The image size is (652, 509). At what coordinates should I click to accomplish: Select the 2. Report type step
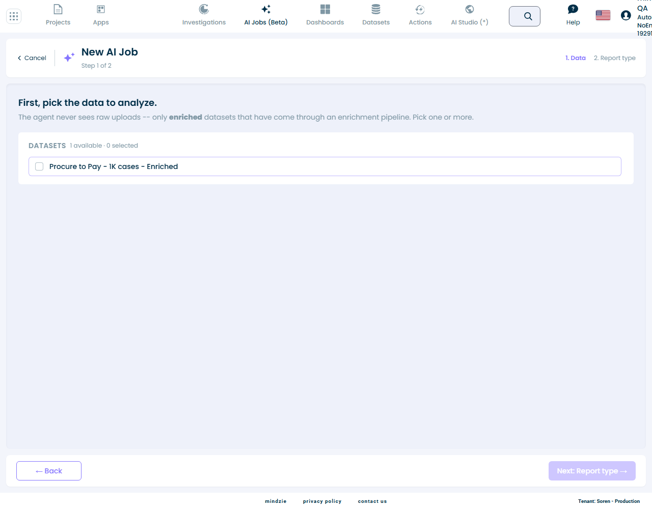pos(615,58)
